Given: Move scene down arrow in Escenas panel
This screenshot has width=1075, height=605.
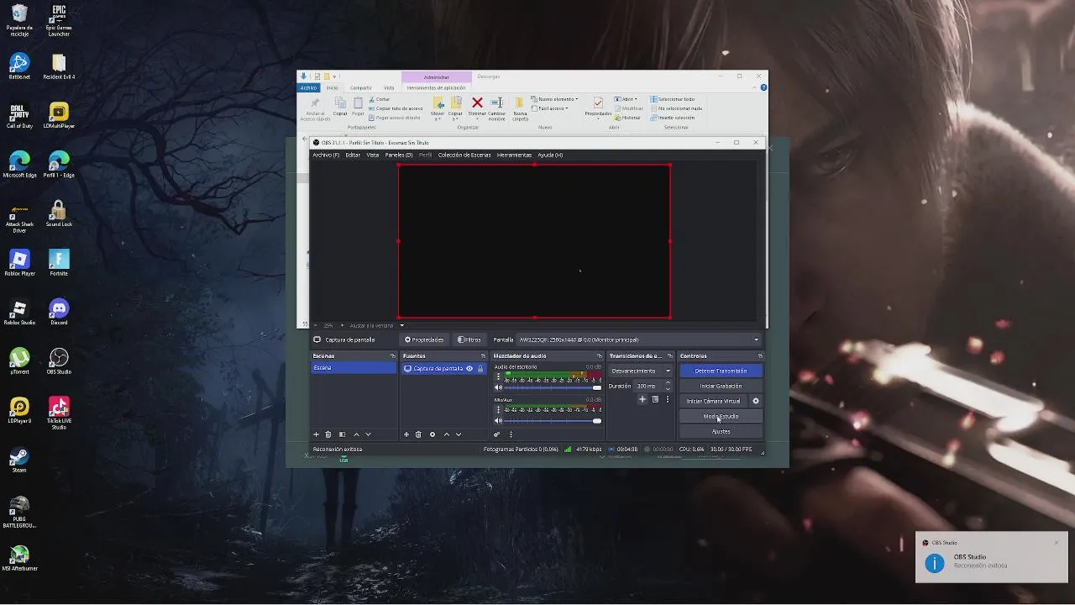Looking at the screenshot, I should (x=368, y=434).
